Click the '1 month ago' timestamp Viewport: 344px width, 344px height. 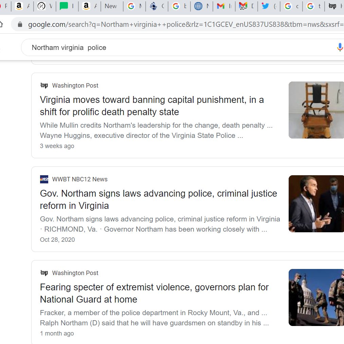tap(57, 333)
